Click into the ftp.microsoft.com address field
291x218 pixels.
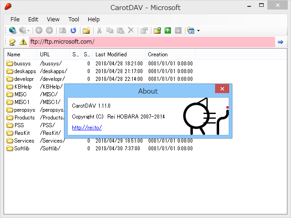pyautogui.click(x=152, y=42)
